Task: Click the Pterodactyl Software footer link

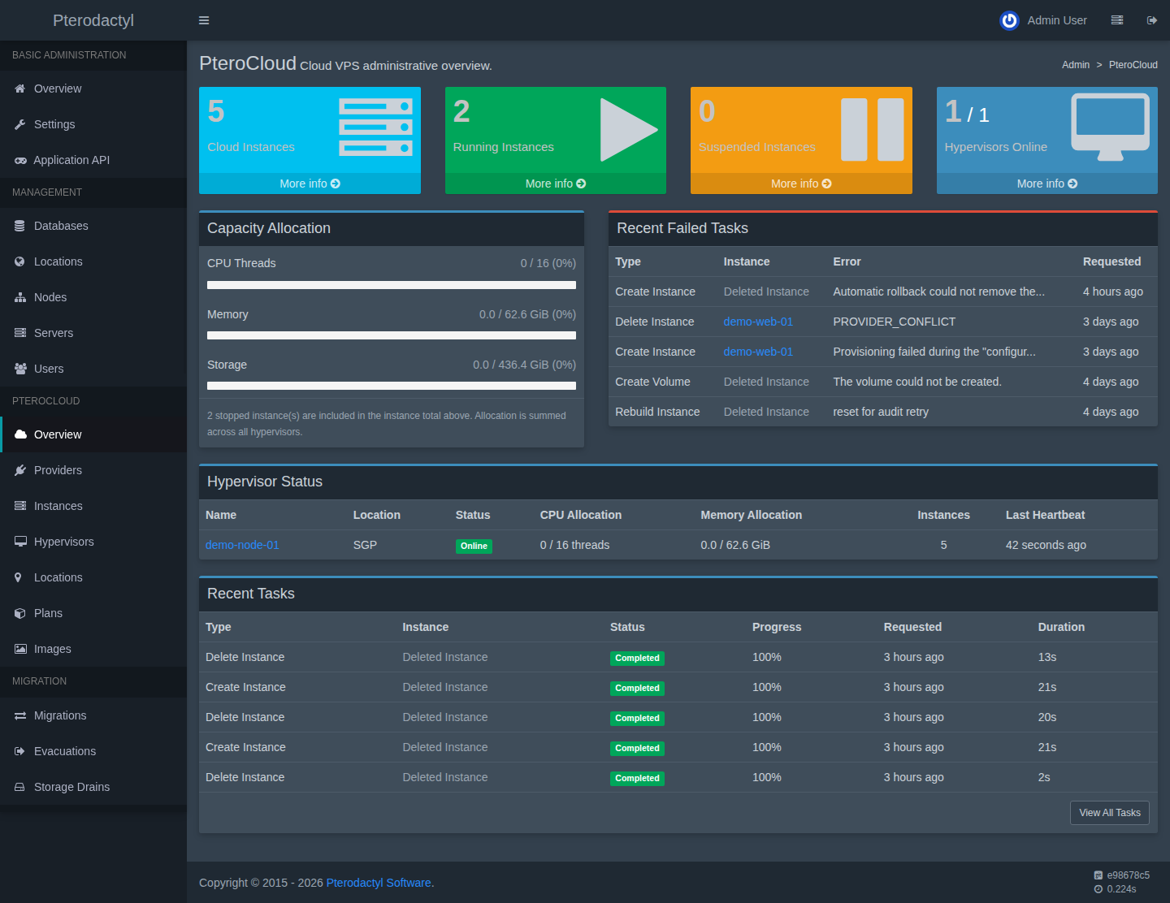Action: 379,883
